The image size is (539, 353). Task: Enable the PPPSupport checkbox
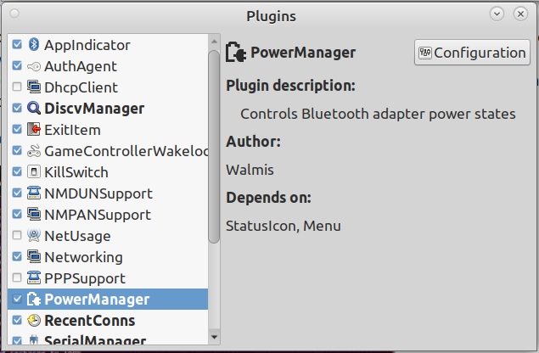(x=17, y=277)
